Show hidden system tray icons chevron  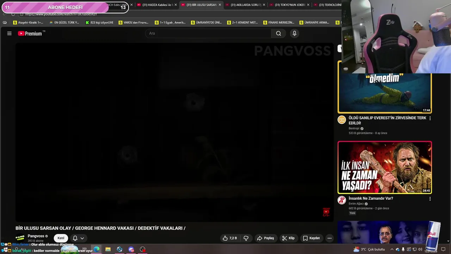pyautogui.click(x=392, y=249)
